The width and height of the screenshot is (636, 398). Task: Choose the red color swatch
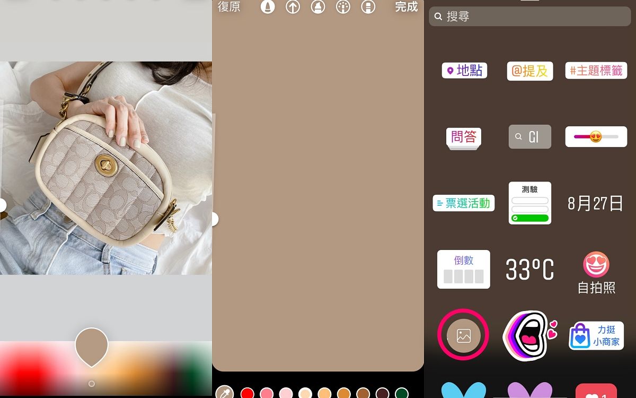point(248,393)
